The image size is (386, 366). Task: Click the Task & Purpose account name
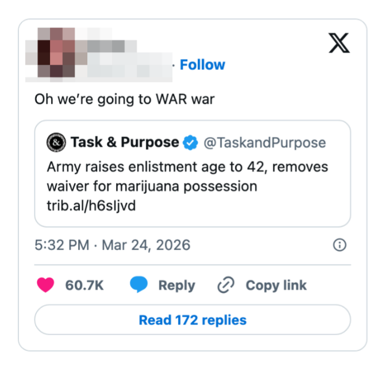125,142
